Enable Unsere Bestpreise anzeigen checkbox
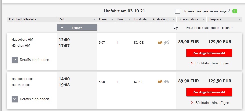Image resolution: width=245 pixels, height=111 pixels. click(x=178, y=11)
